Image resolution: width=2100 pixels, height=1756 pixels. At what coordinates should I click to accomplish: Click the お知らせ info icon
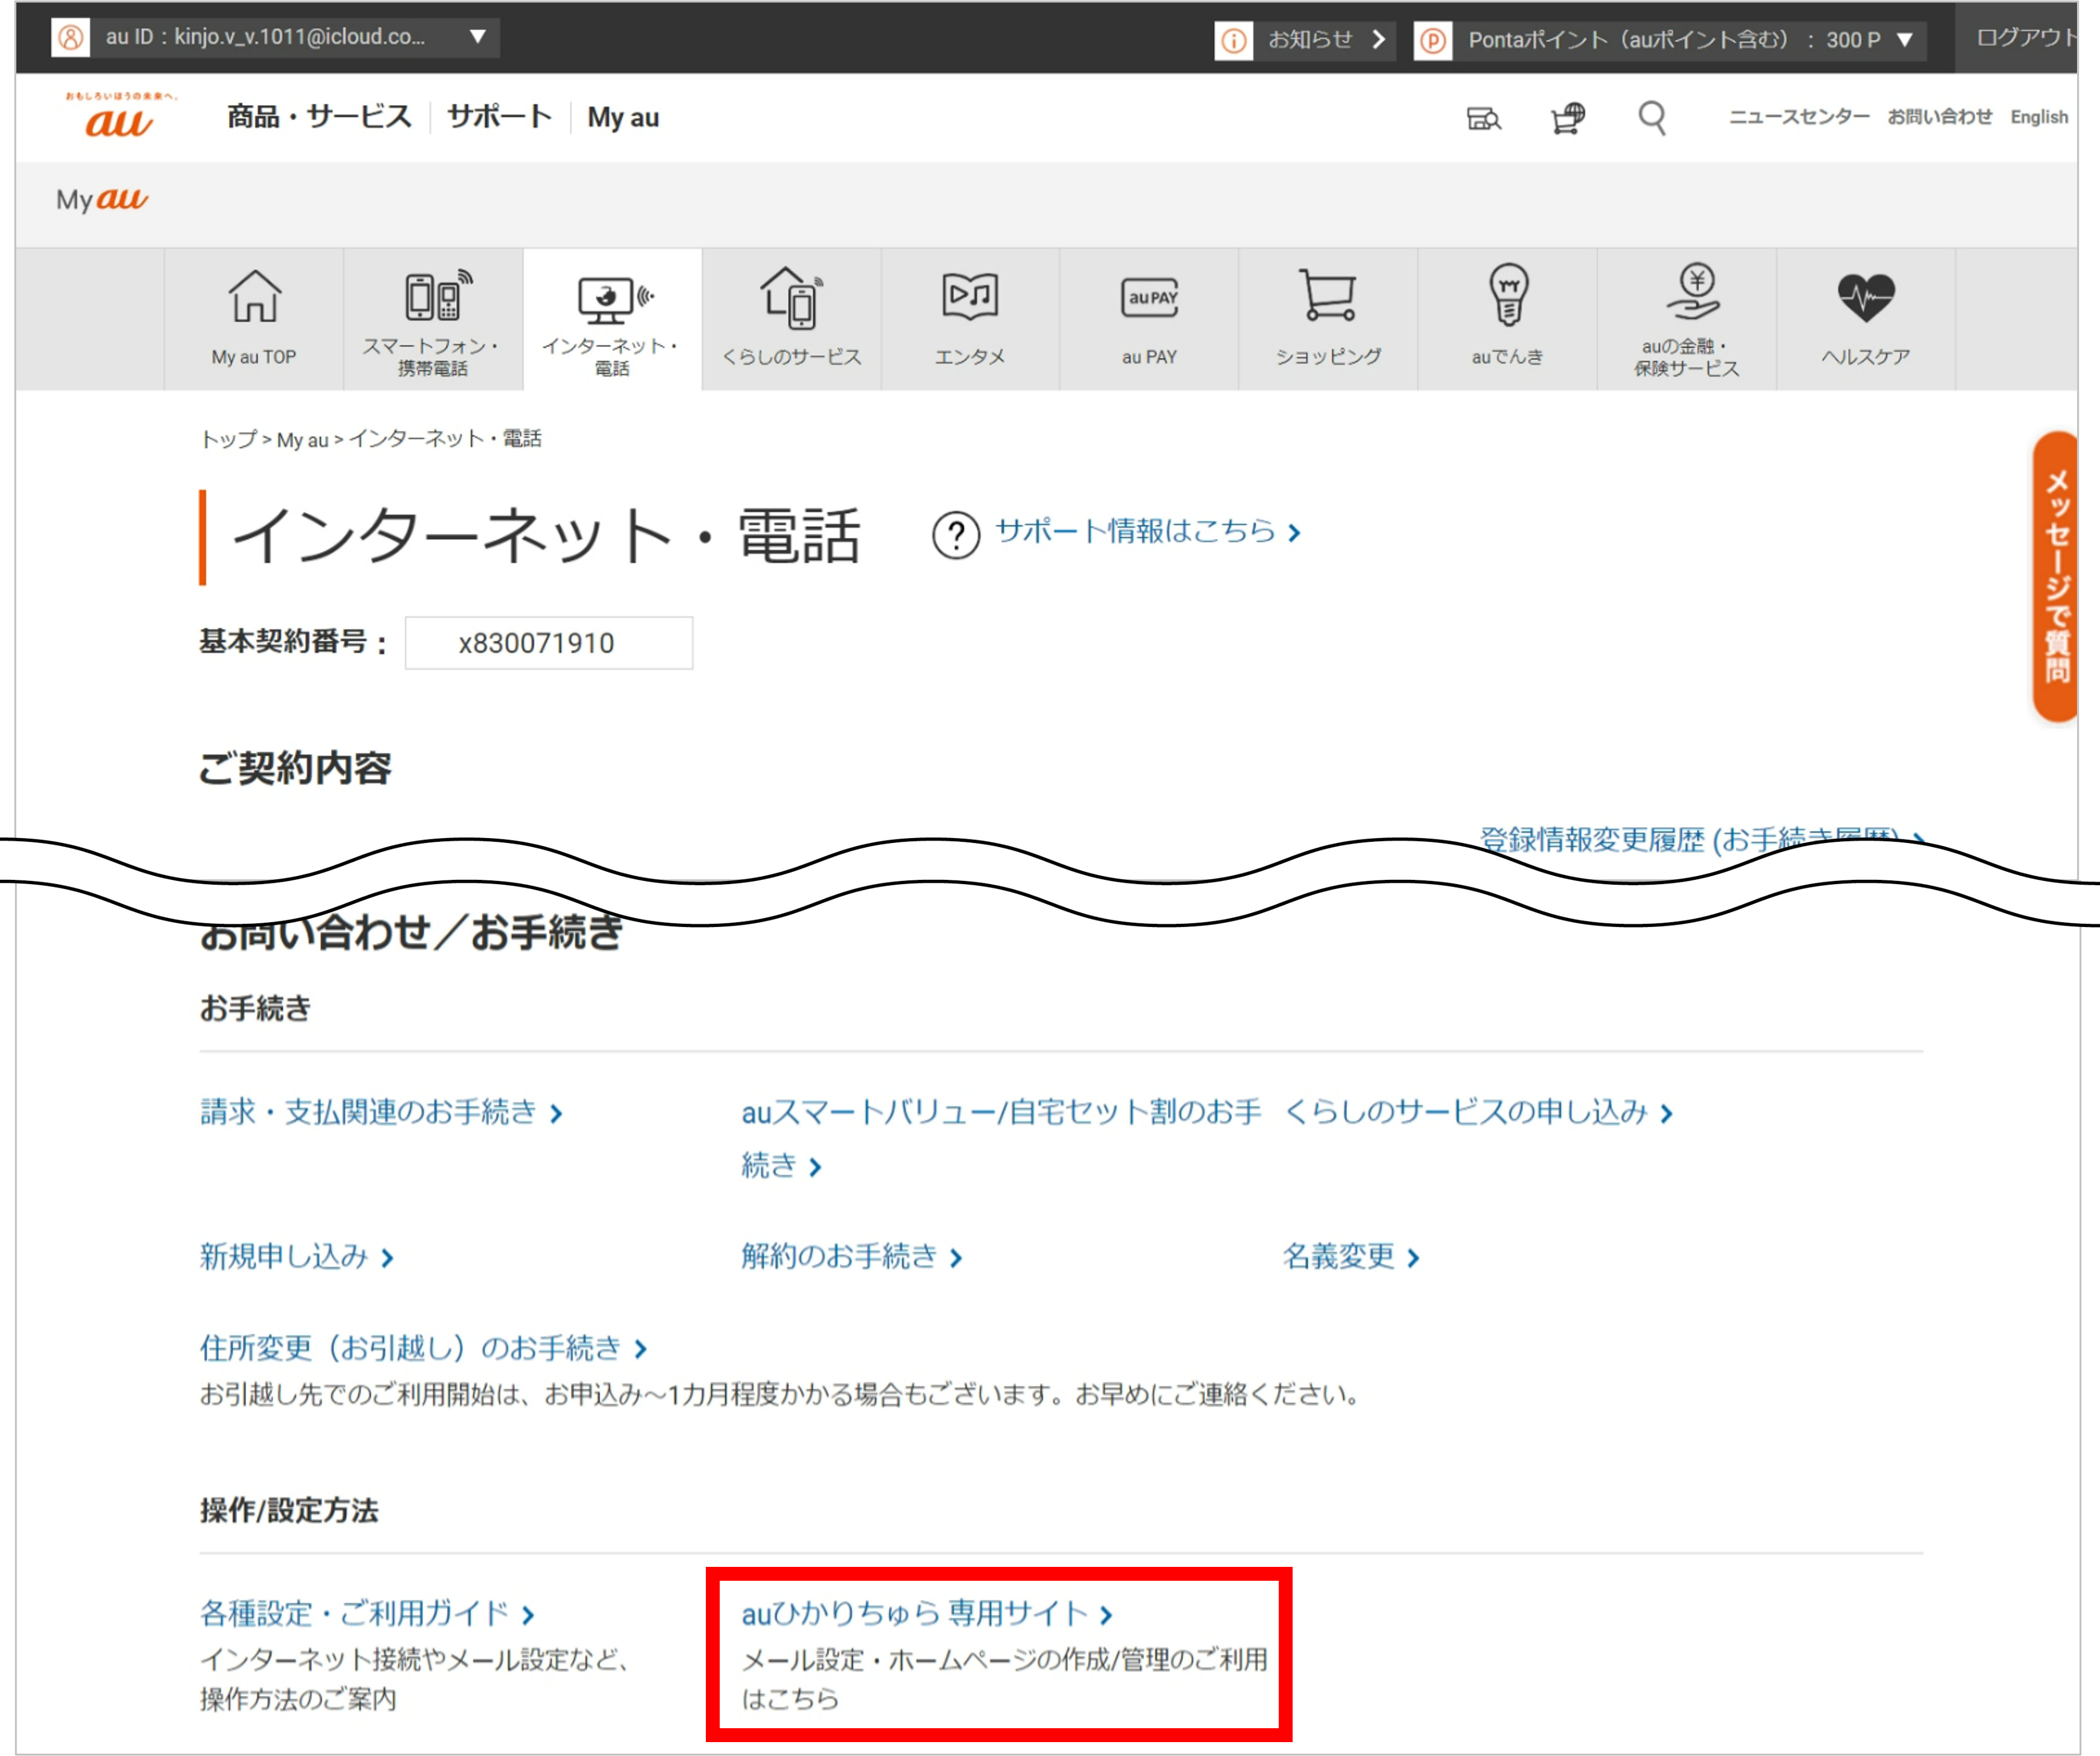pos(1233,40)
